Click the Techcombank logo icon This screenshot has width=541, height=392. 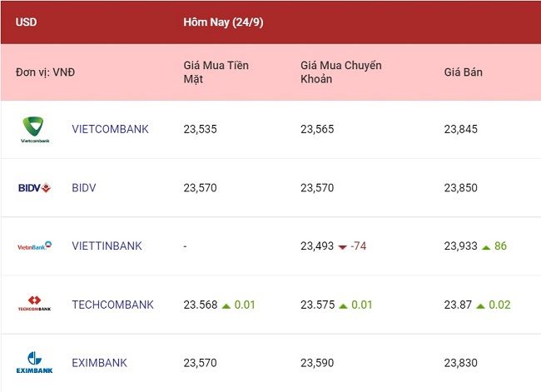coord(34,304)
